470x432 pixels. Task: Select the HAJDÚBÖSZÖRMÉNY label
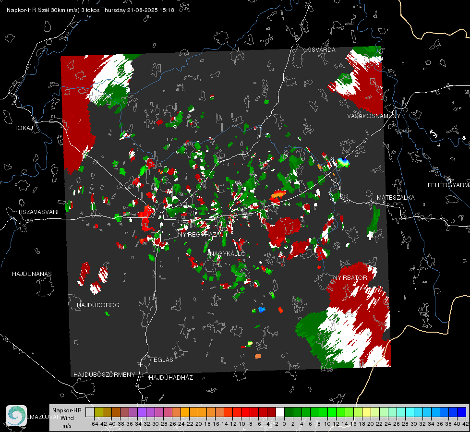click(x=104, y=374)
